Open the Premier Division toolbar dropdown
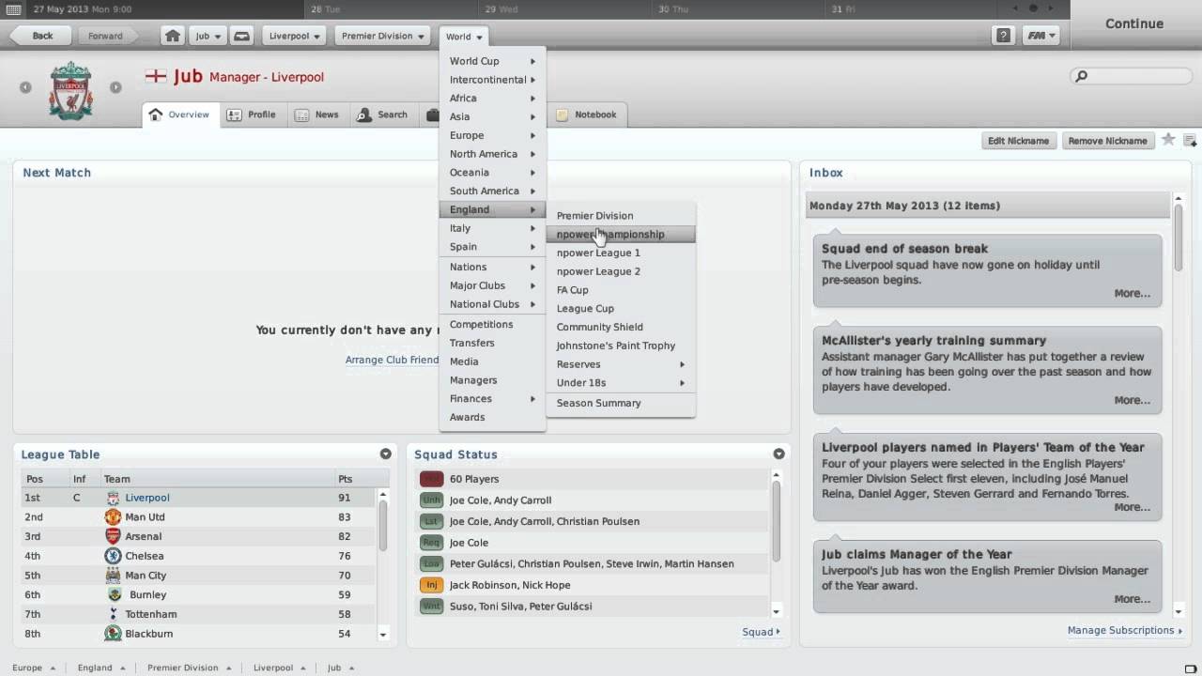This screenshot has width=1202, height=676. (x=383, y=36)
